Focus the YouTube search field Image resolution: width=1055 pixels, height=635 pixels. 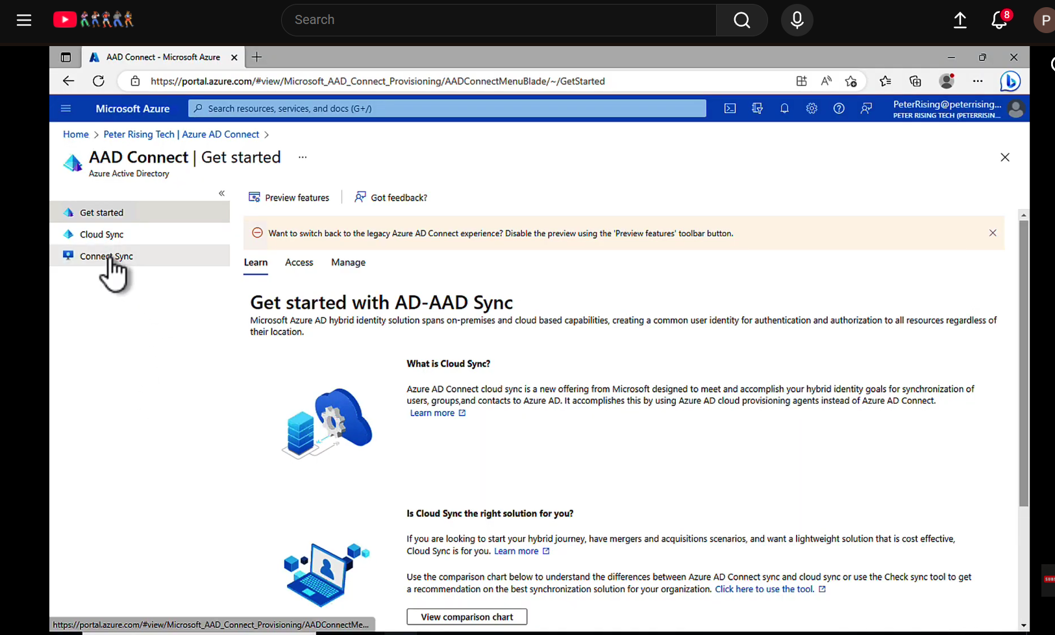(x=499, y=20)
